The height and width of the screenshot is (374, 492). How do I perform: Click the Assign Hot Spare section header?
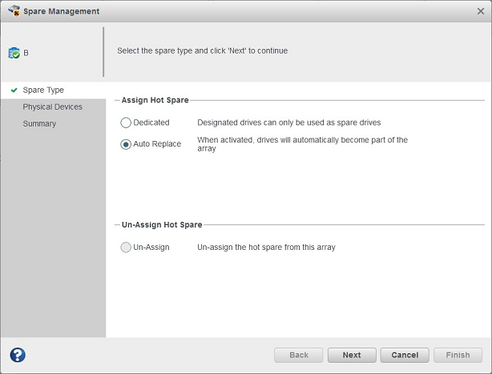click(x=155, y=100)
